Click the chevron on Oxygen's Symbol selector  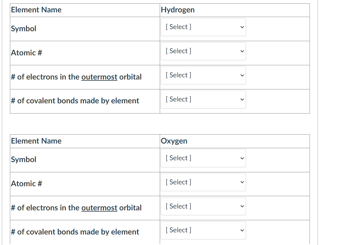tap(242, 158)
